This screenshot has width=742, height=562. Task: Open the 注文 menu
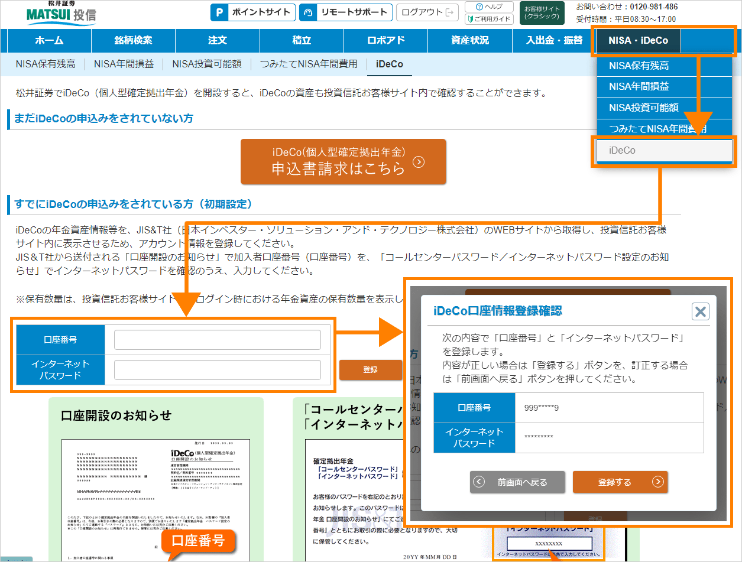(218, 41)
